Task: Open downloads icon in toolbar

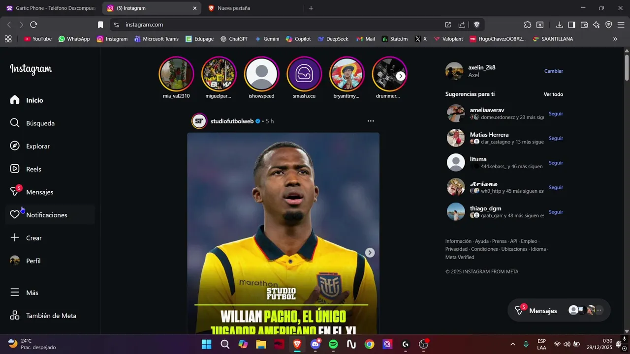Action: point(560,25)
